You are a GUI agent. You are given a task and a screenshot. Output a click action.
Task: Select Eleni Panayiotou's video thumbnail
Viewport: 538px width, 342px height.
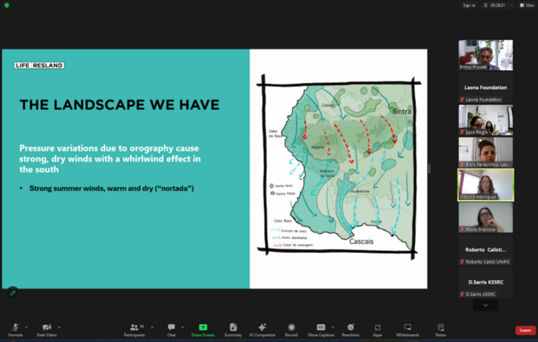coord(486,153)
